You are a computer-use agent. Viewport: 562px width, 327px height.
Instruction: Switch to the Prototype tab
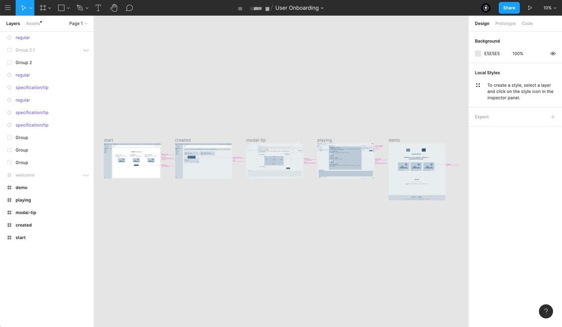pos(505,23)
